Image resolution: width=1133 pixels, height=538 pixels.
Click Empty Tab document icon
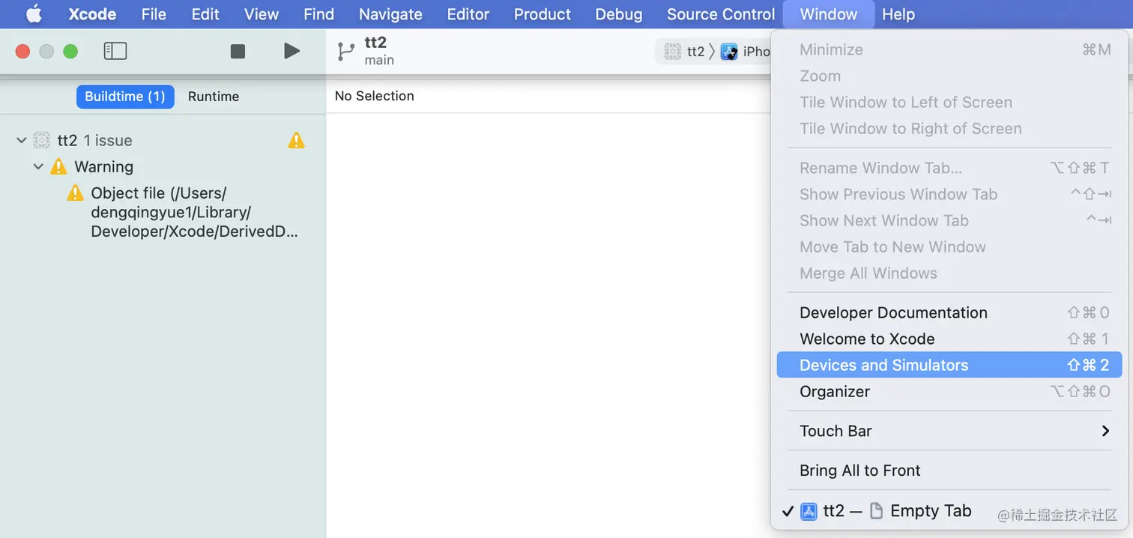(x=876, y=511)
